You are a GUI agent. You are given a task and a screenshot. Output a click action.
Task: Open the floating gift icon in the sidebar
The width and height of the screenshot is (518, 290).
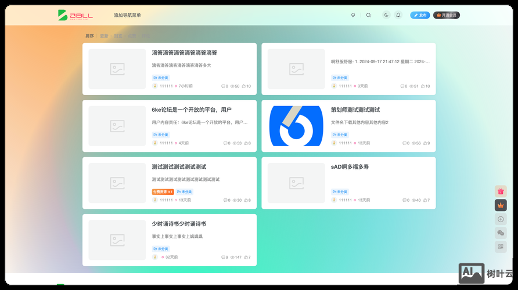click(x=501, y=191)
